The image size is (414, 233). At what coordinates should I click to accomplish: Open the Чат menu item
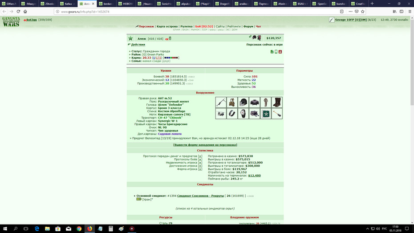258,26
